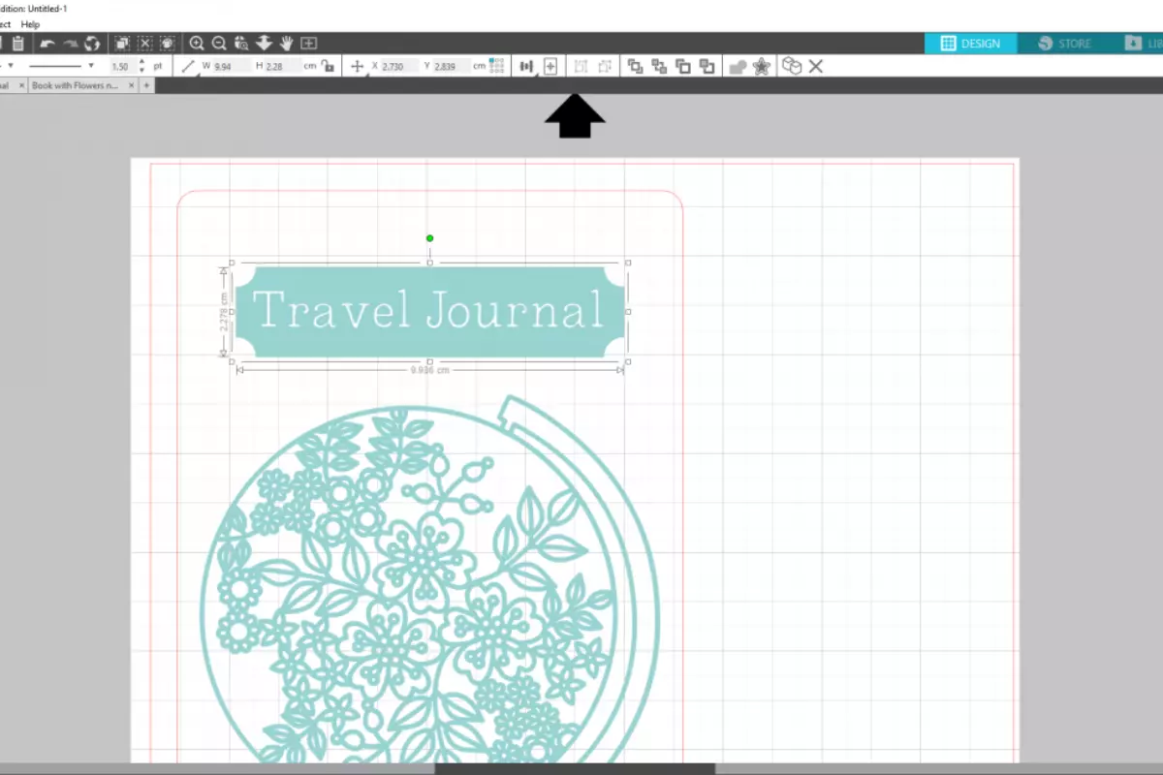Screen dimensions: 1163x775
Task: Click the circular-arrows icon beside Redo
Action: (92, 44)
